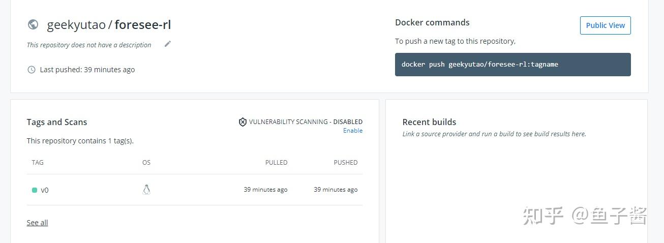Image resolution: width=664 pixels, height=243 pixels.
Task: Click the Tags and Scans heading
Action: pyautogui.click(x=57, y=122)
